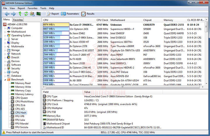Open the Parameters toolbar button
The width and height of the screenshot is (210, 136).
point(70,14)
